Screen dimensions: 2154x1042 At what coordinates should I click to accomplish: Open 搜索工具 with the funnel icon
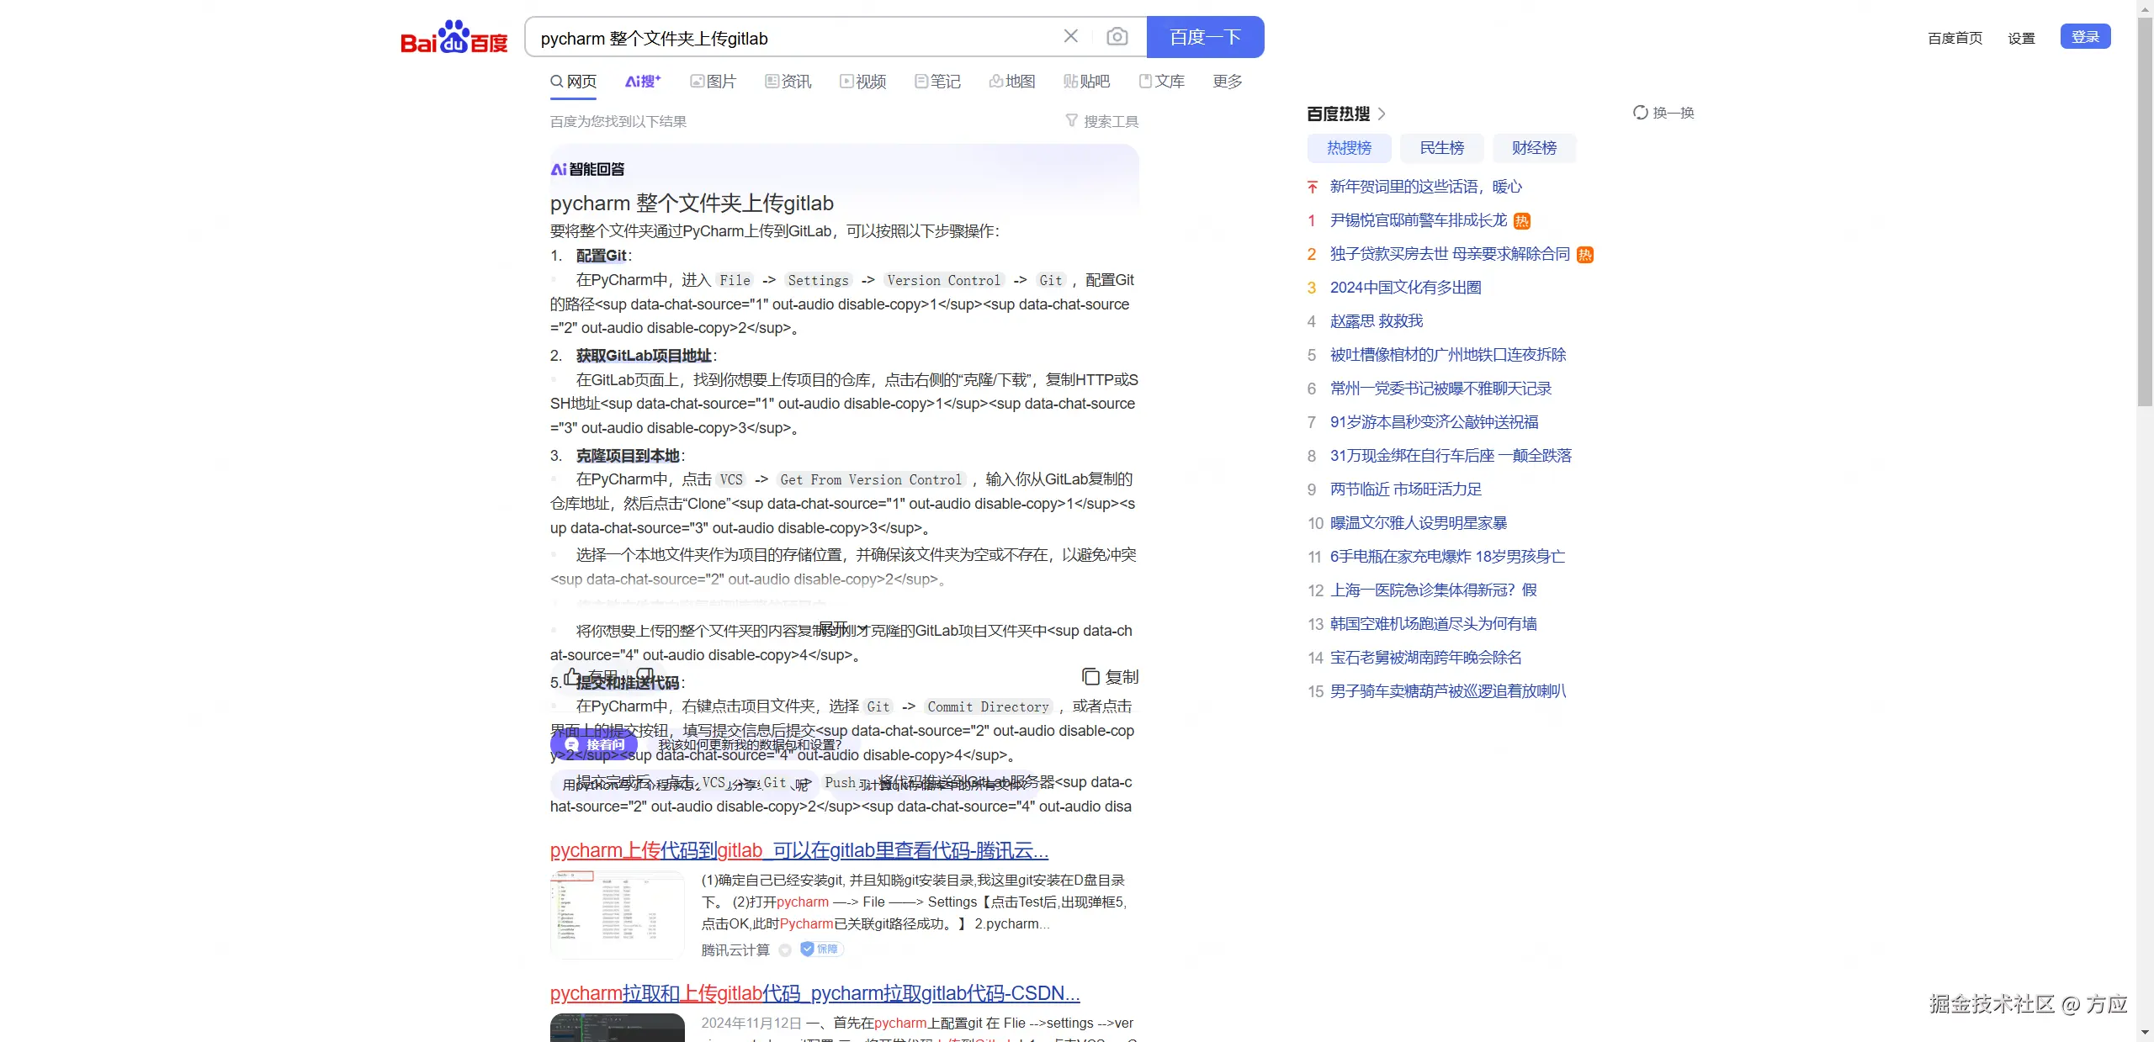1070,120
